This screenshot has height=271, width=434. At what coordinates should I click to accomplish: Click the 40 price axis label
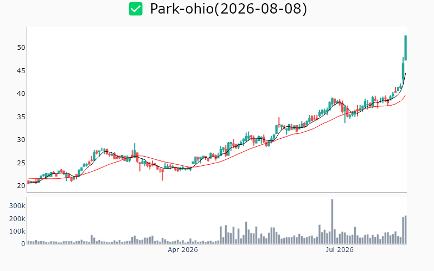21,94
